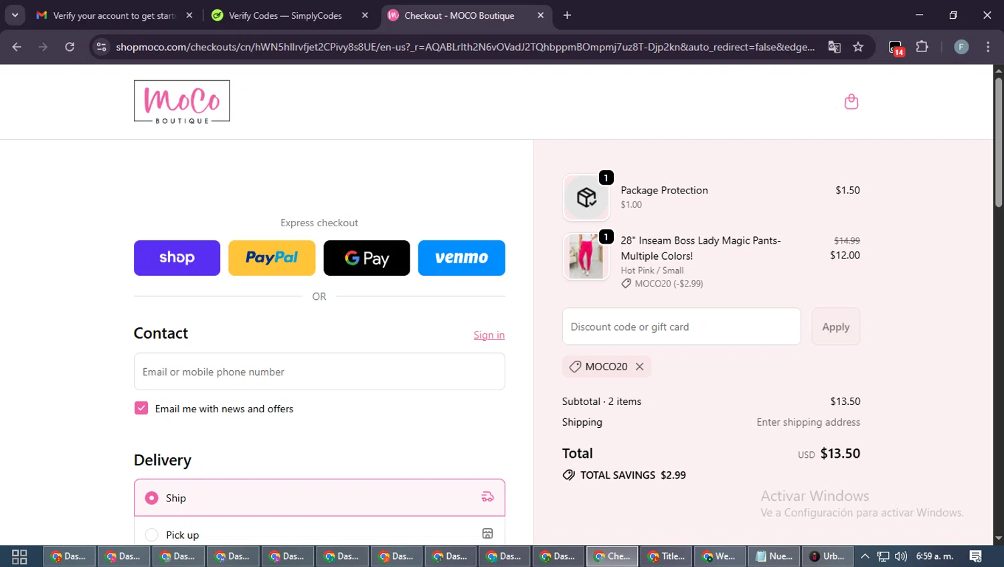
Task: Pay with Shop Pay express checkout
Action: pyautogui.click(x=177, y=258)
